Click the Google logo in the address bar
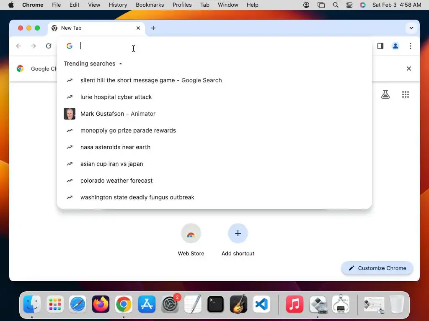This screenshot has width=429, height=321. coord(70,46)
